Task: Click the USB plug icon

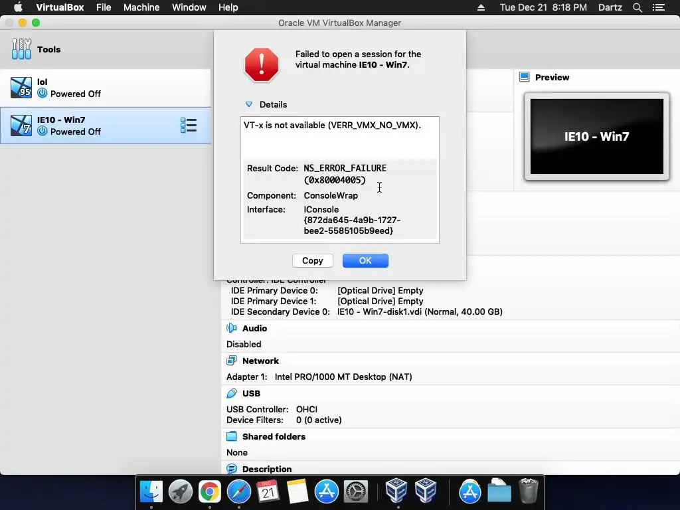Action: click(x=232, y=393)
